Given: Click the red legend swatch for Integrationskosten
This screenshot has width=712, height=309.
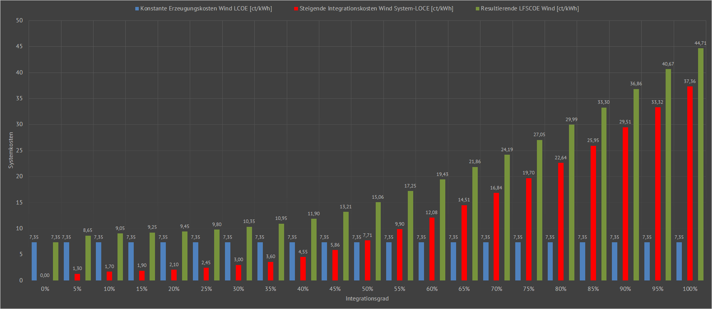Looking at the screenshot, I should pos(296,8).
